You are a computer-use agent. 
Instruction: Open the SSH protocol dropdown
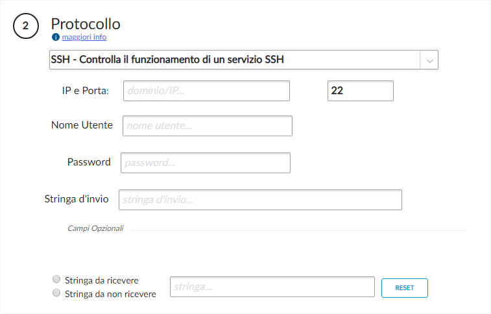coord(235,60)
